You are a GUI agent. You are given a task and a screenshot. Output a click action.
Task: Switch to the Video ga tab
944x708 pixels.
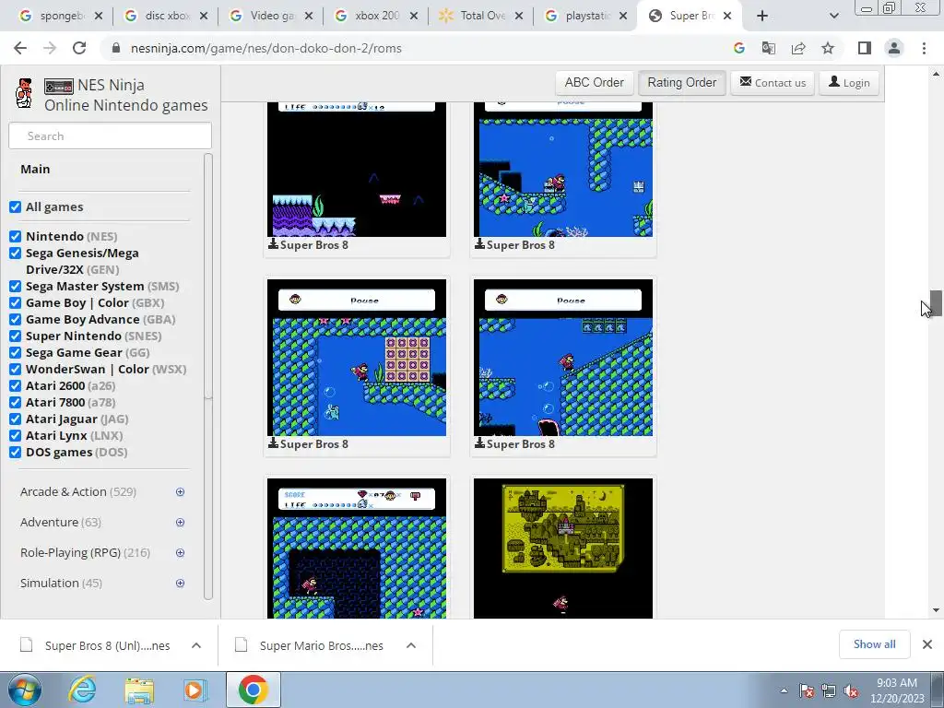pyautogui.click(x=271, y=16)
